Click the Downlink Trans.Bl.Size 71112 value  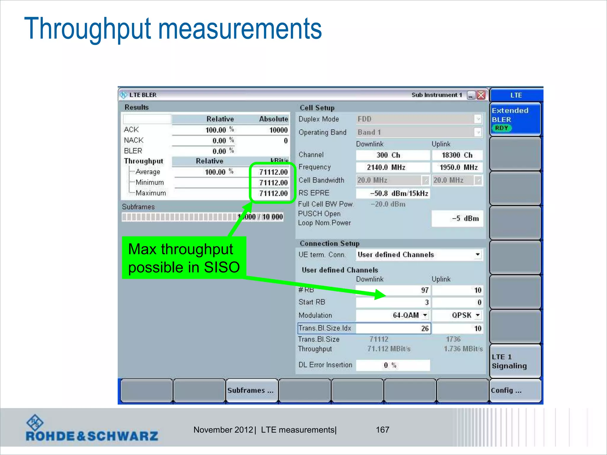click(379, 339)
